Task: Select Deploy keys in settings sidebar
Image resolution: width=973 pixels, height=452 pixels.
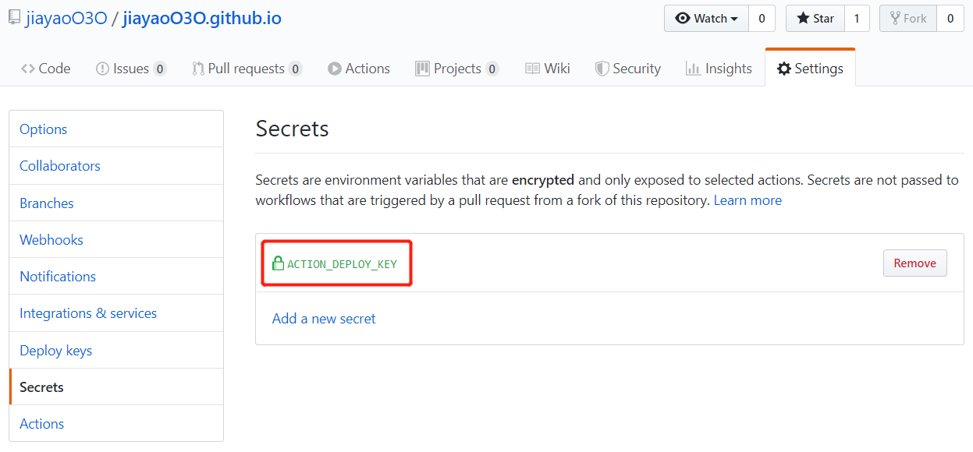Action: (x=55, y=351)
